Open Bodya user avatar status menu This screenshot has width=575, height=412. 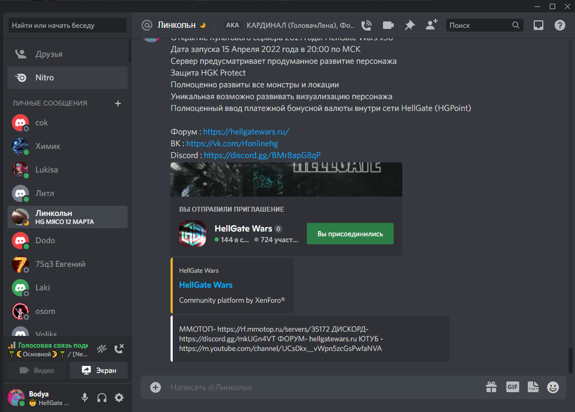tap(16, 398)
